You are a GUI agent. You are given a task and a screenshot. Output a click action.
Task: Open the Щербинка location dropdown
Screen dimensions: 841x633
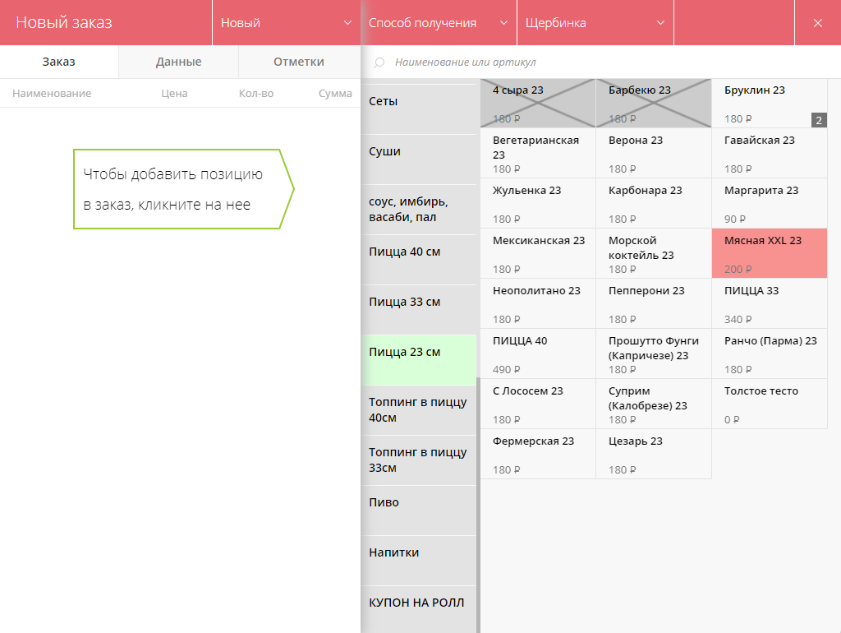pyautogui.click(x=594, y=23)
